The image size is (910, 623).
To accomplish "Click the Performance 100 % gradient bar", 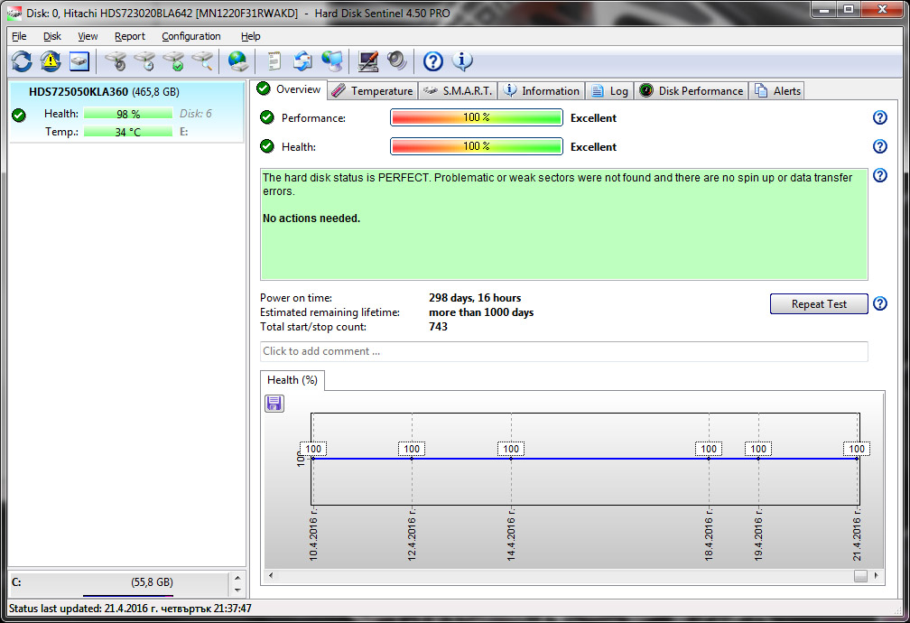I will tap(477, 117).
